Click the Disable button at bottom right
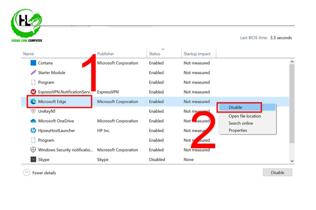 pos(277,172)
